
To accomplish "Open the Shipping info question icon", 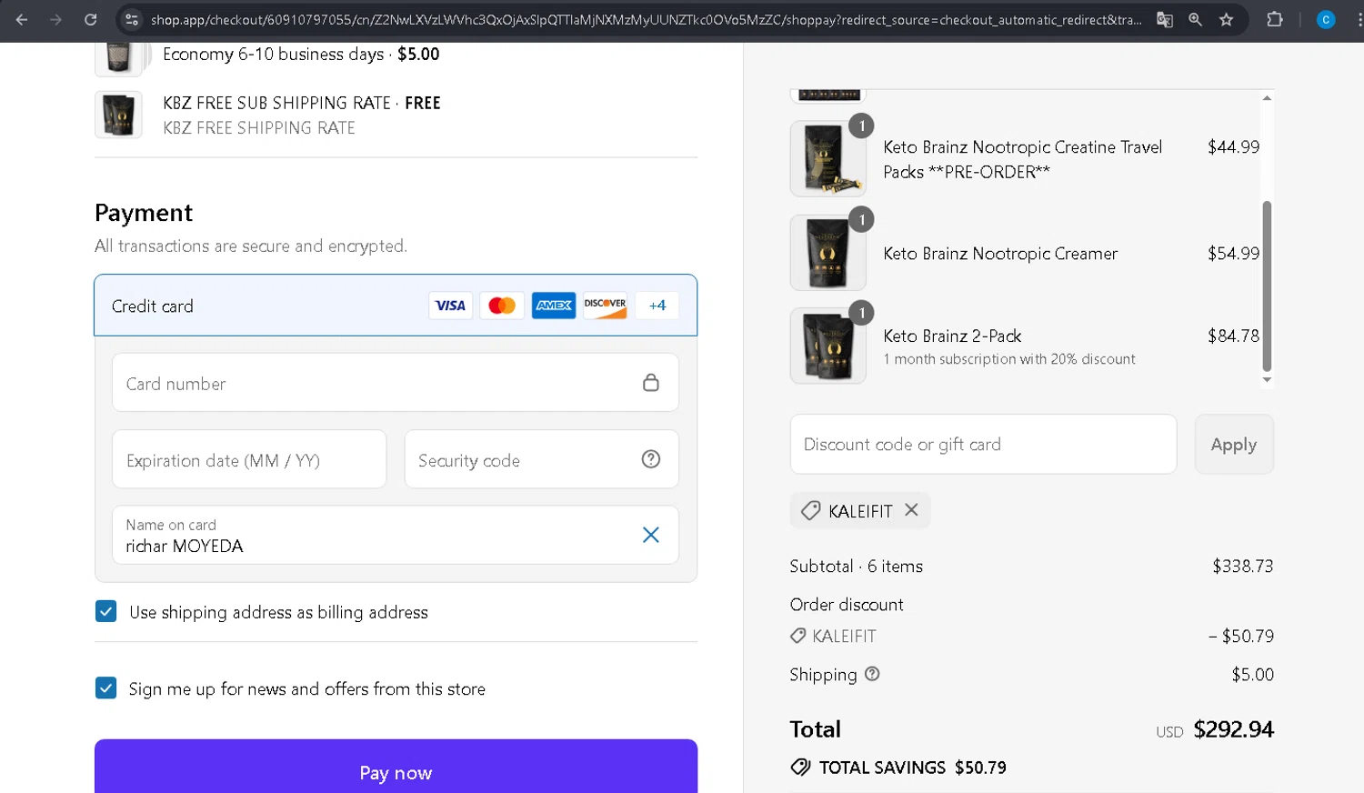I will tap(872, 674).
